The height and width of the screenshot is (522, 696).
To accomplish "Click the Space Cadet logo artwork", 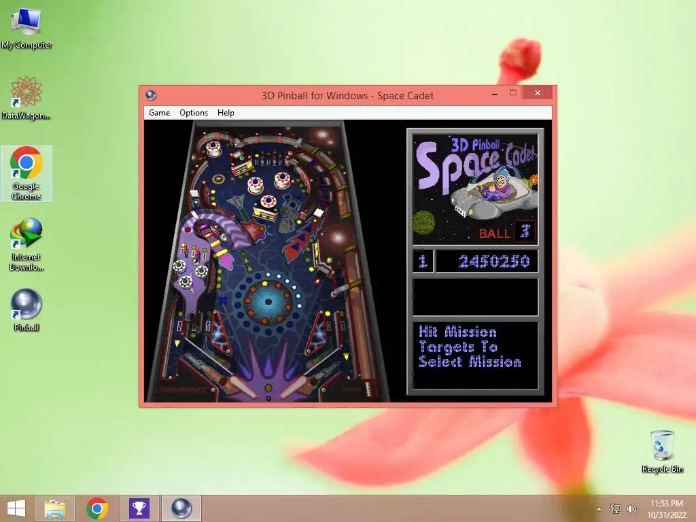I will pyautogui.click(x=475, y=189).
